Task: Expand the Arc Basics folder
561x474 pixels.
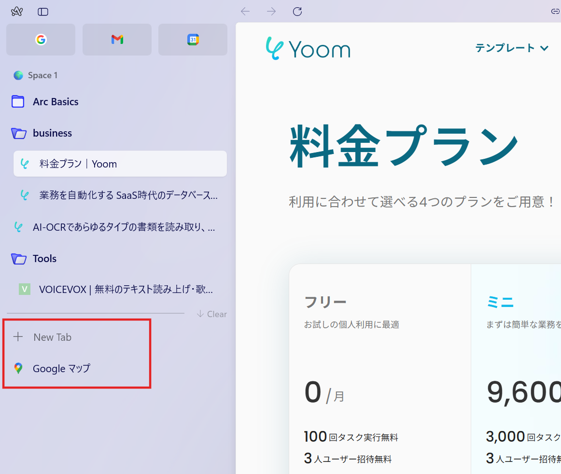Action: click(18, 101)
